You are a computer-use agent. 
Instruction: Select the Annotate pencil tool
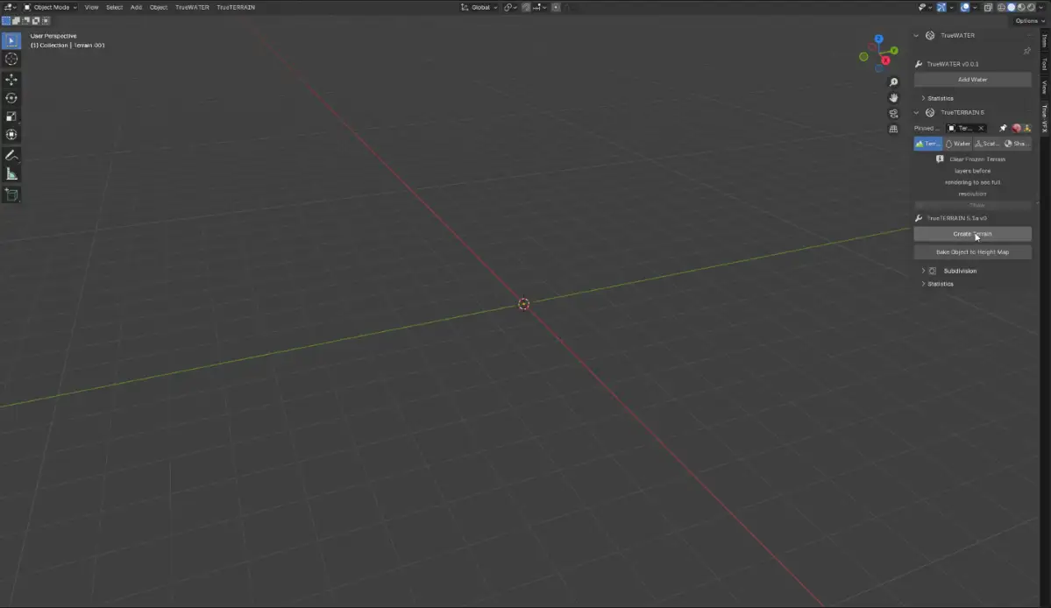pos(11,155)
